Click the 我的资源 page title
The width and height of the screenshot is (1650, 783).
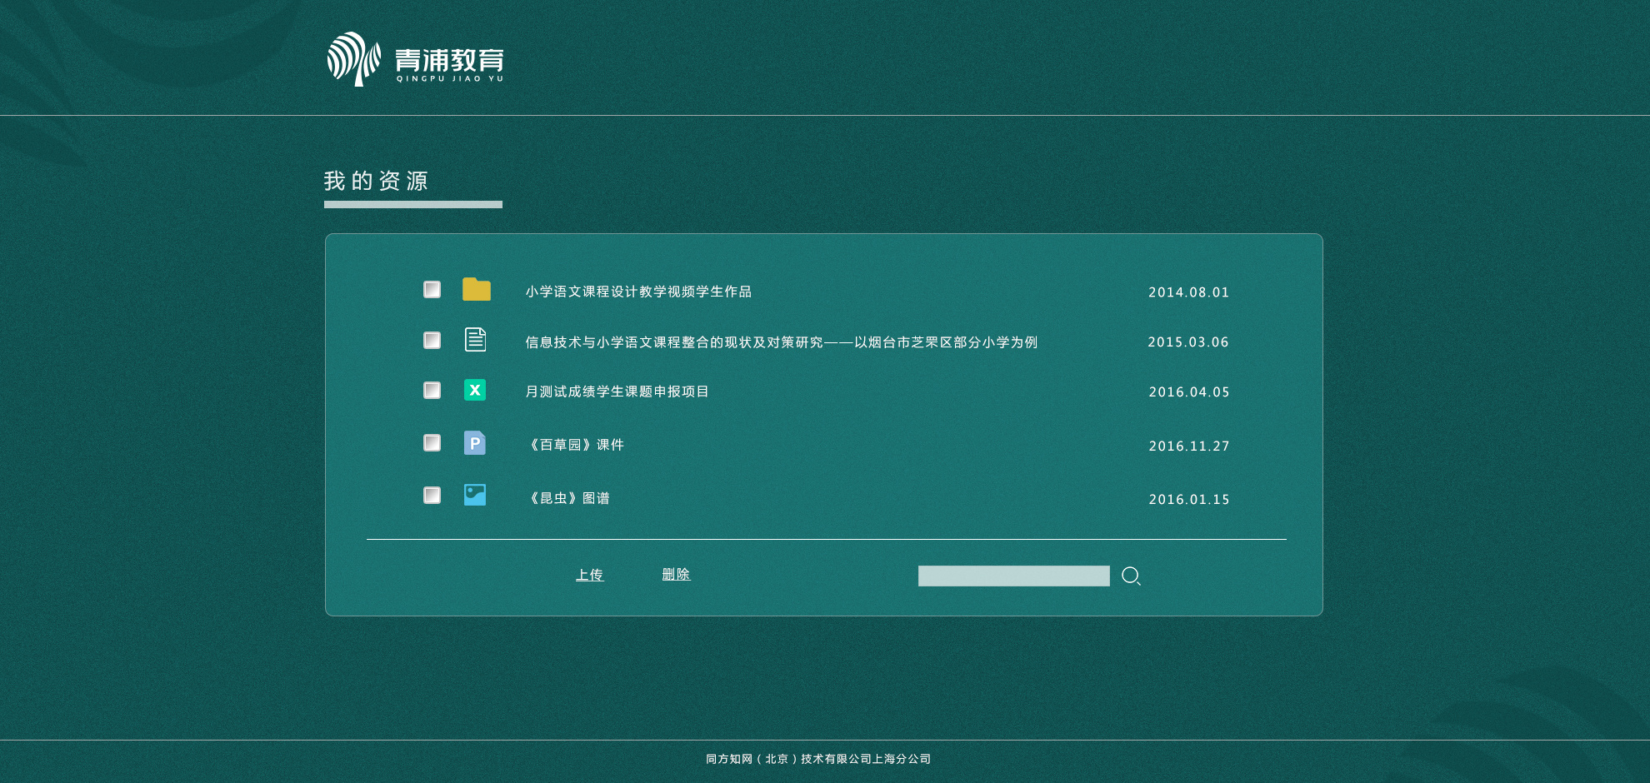tap(376, 182)
